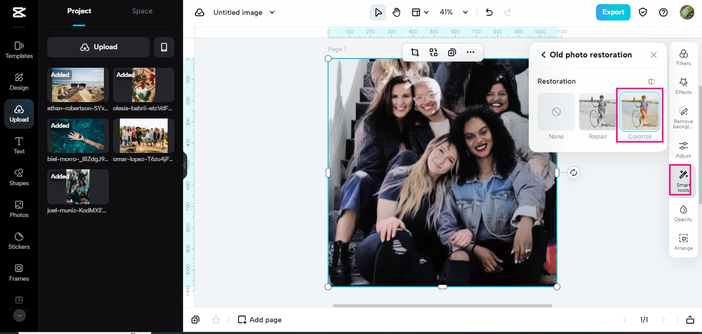
Task: Open the Stickers panel
Action: (x=19, y=240)
